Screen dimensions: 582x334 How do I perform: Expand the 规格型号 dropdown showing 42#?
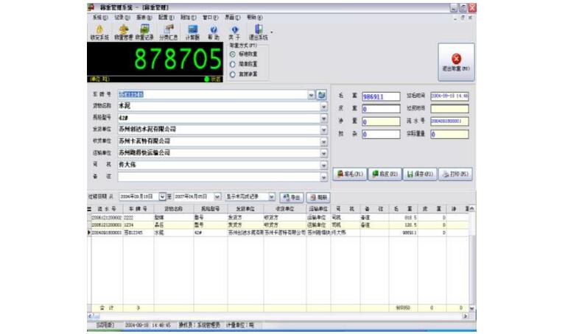pyautogui.click(x=323, y=118)
